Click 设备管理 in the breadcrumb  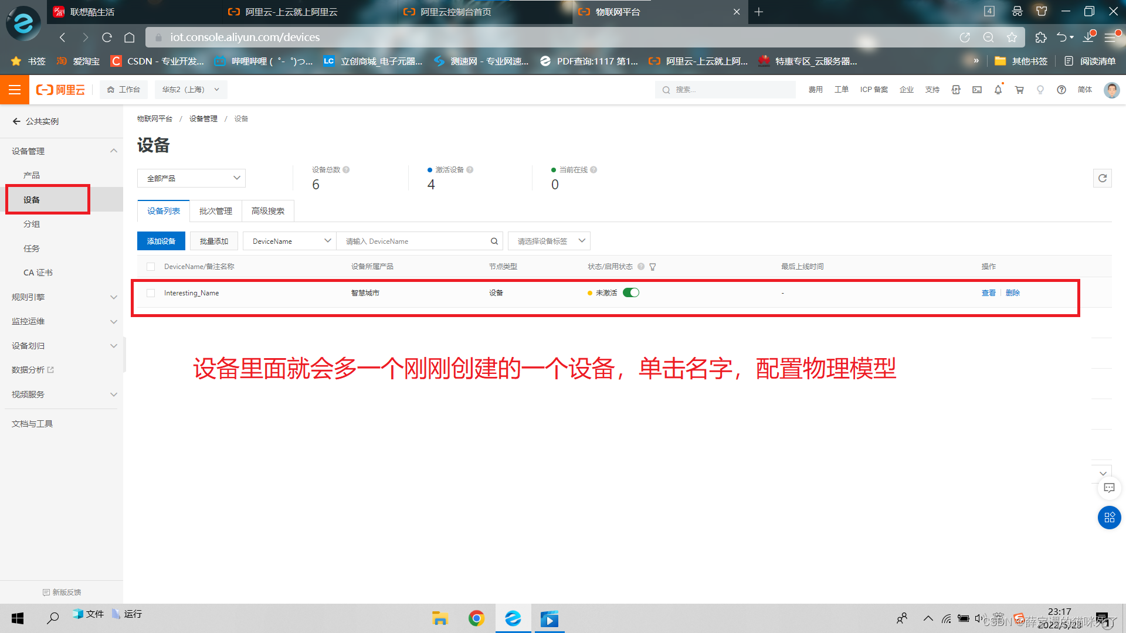pyautogui.click(x=204, y=119)
